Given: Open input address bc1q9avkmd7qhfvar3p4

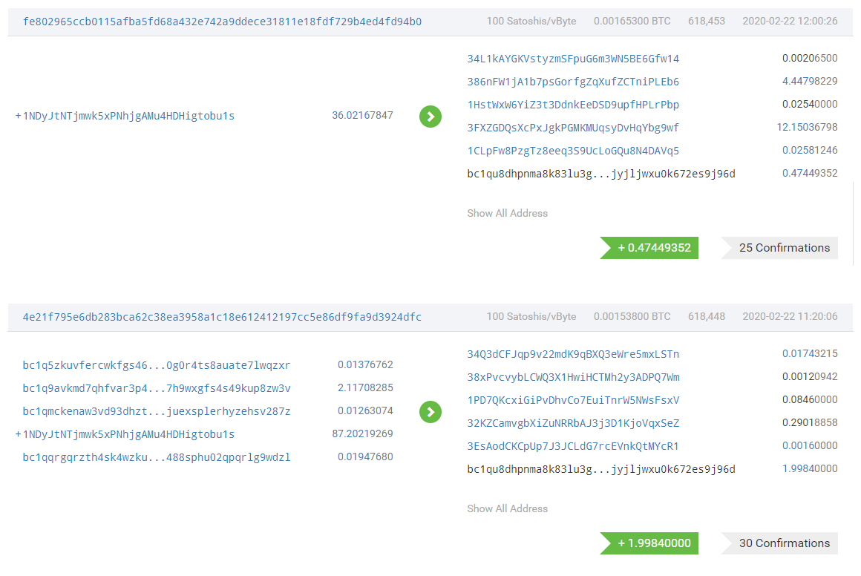Looking at the screenshot, I should (x=157, y=388).
